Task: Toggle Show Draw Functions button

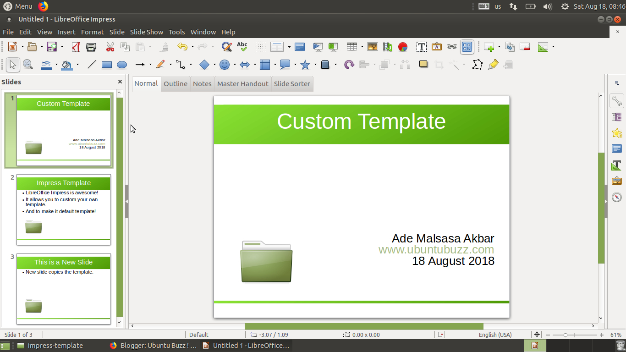Action: click(x=467, y=47)
